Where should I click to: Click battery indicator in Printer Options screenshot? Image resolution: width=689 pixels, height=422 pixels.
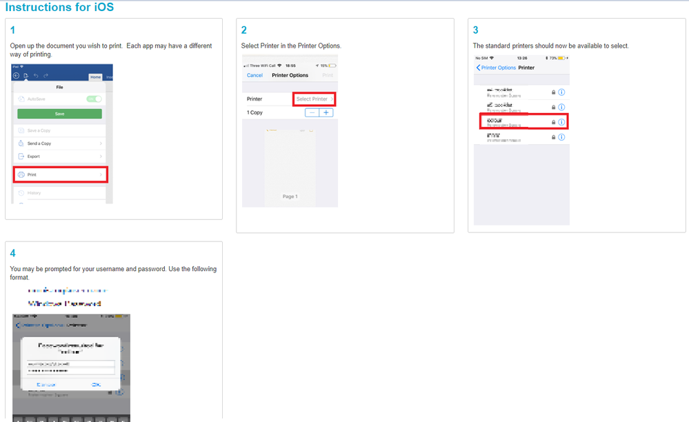[332, 66]
